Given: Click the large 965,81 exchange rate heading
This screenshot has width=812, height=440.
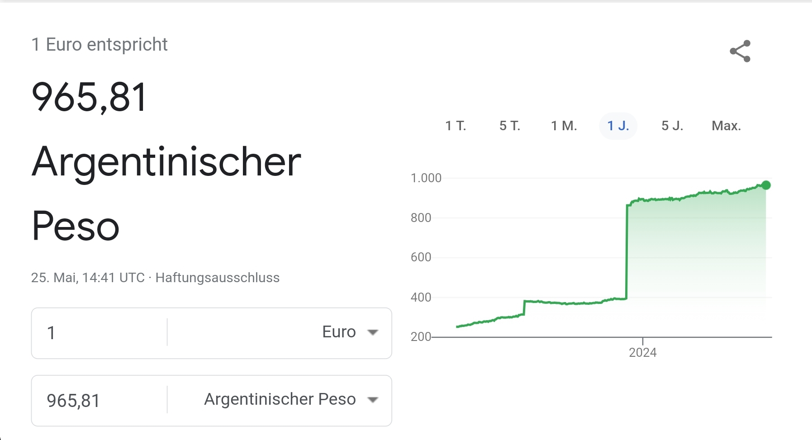Looking at the screenshot, I should pyautogui.click(x=90, y=97).
